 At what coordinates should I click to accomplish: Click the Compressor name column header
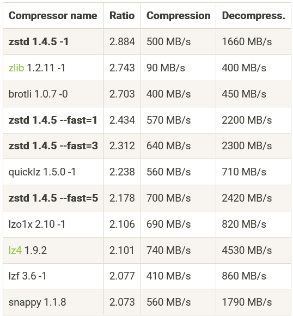click(53, 15)
